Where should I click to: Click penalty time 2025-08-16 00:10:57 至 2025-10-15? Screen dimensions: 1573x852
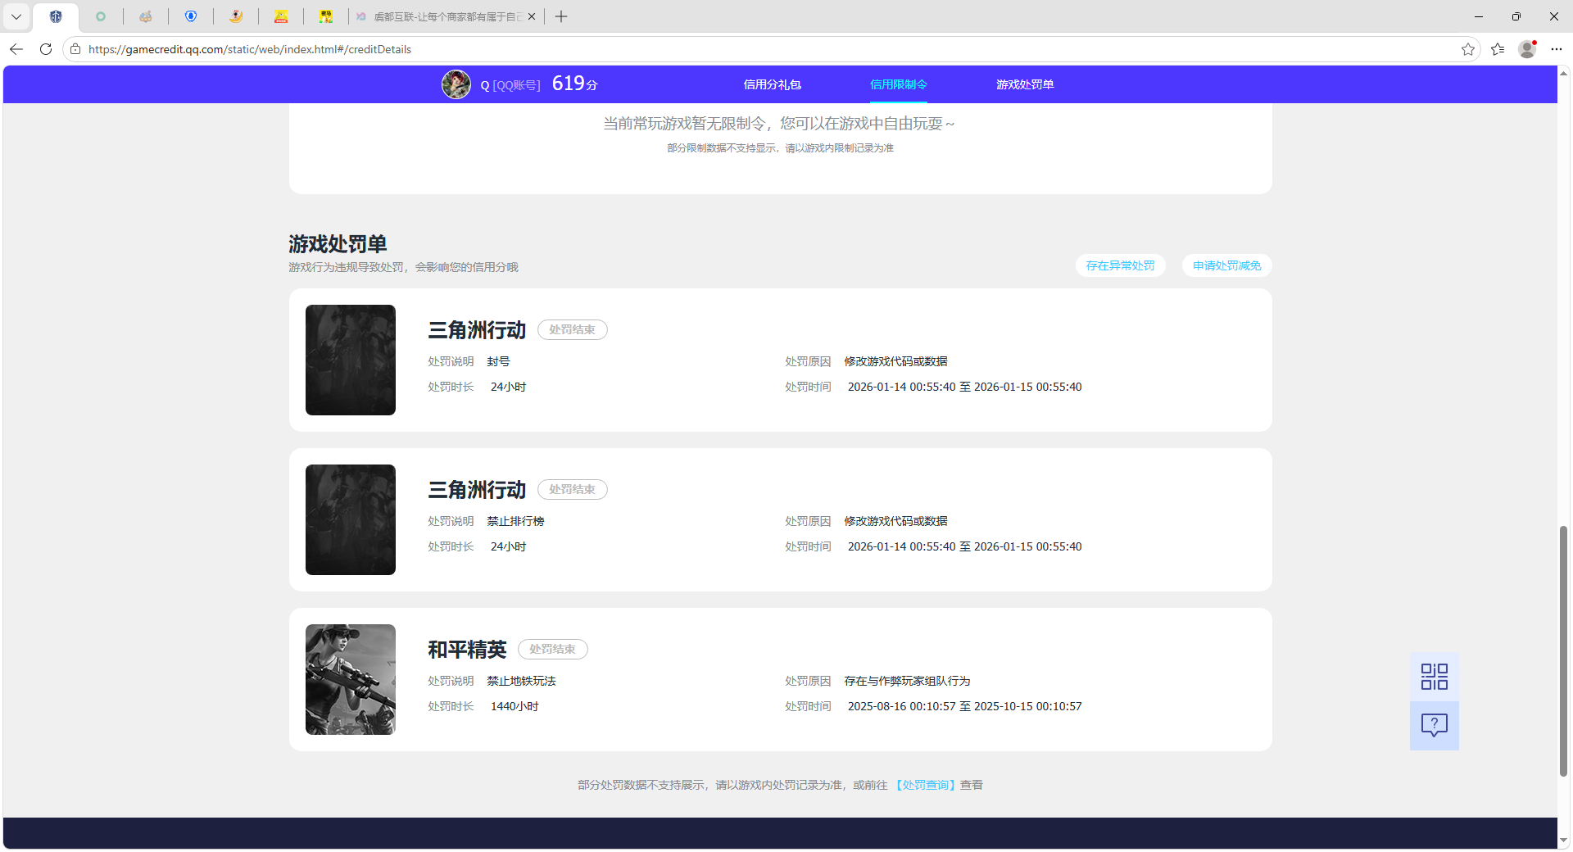tap(964, 706)
